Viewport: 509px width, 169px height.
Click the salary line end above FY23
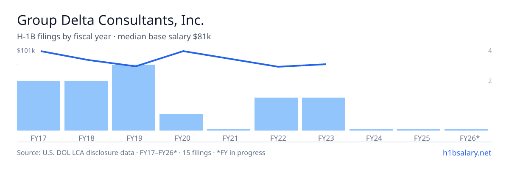pos(325,64)
